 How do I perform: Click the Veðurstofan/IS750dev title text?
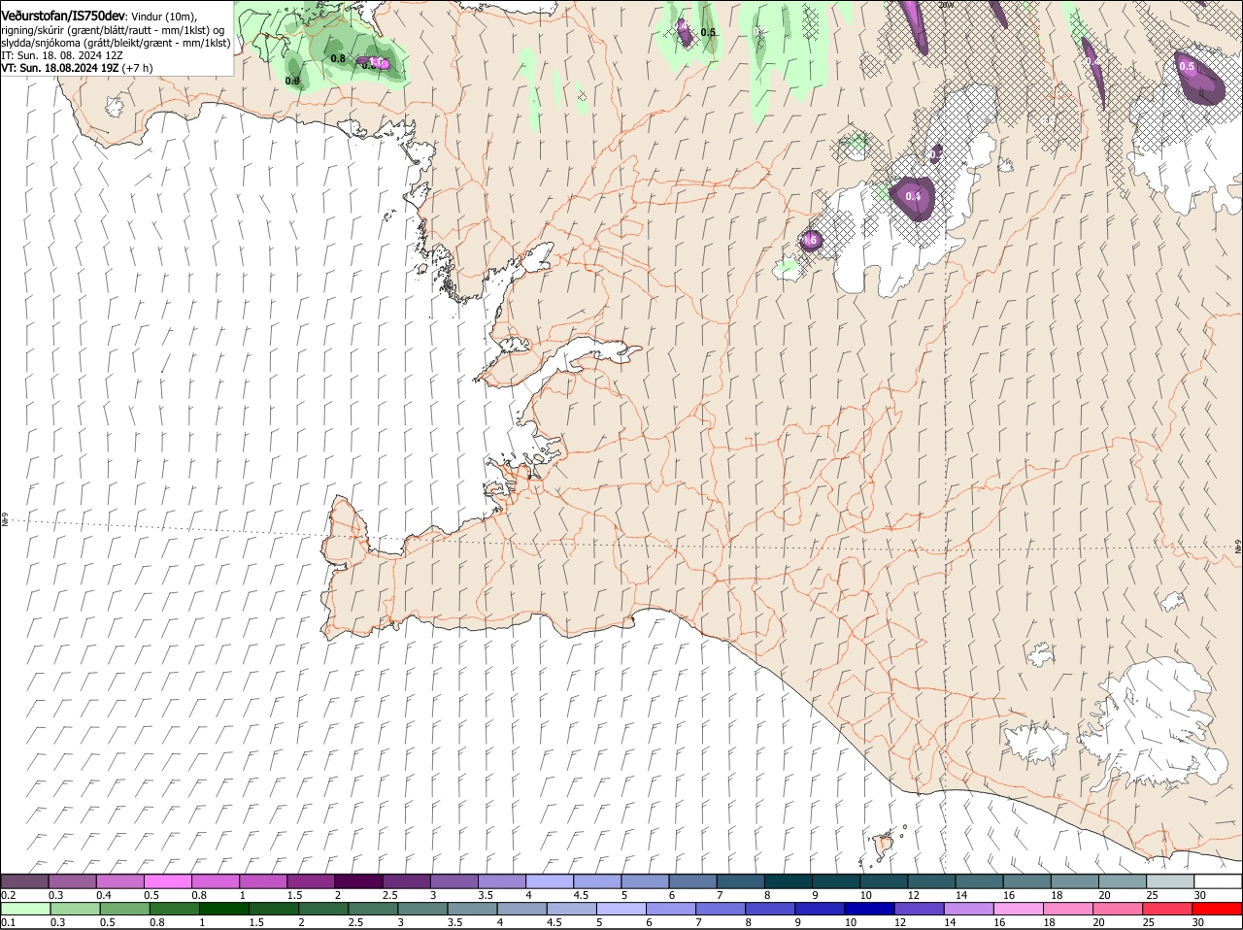[x=63, y=17]
